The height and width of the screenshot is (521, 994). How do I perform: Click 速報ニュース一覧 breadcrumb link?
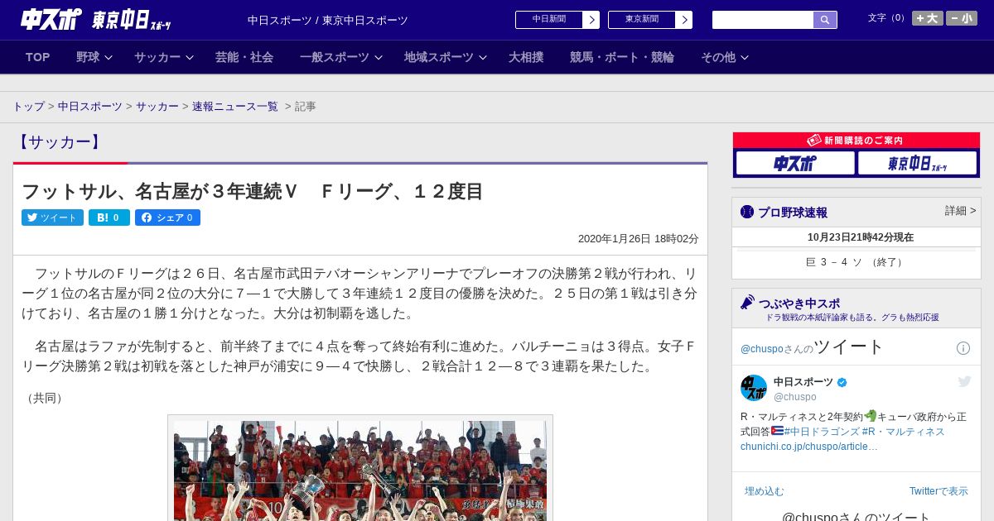(235, 107)
